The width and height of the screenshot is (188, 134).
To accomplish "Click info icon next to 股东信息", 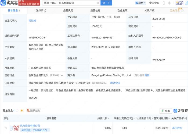I will 17,111.
